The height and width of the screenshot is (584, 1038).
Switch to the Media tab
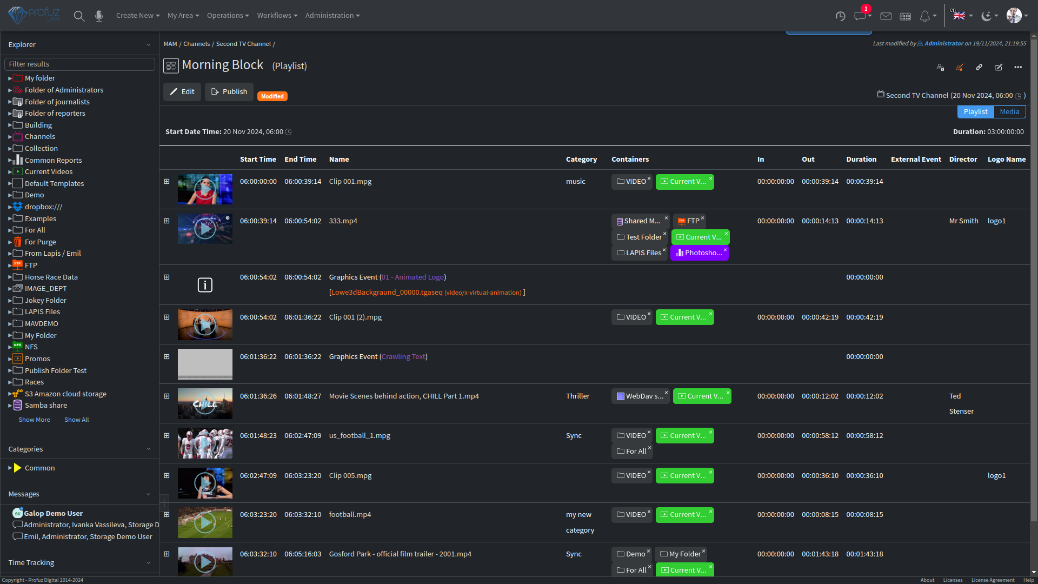(x=1009, y=112)
